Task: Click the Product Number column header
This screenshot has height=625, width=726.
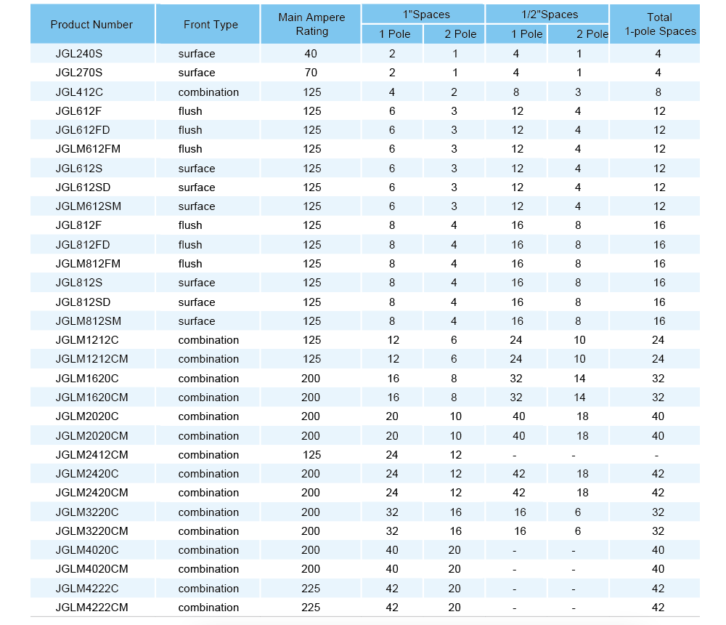Action: pos(91,25)
